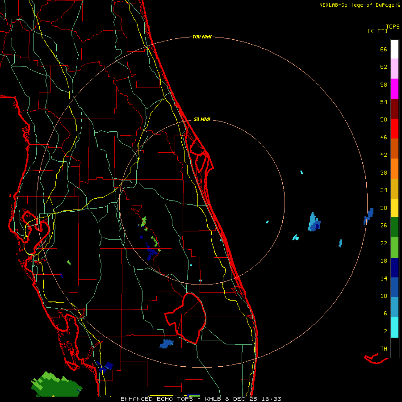Click the "TH" legend label
Image resolution: width=402 pixels, height=402 pixels.
[x=384, y=349]
